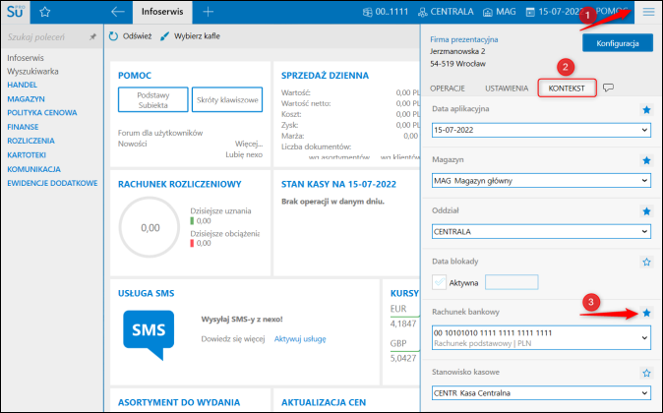This screenshot has height=413, width=663.
Task: Open the hamburger menu icon
Action: point(648,12)
